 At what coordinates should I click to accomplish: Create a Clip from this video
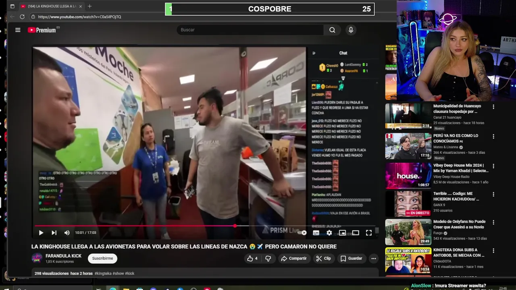coord(323,259)
